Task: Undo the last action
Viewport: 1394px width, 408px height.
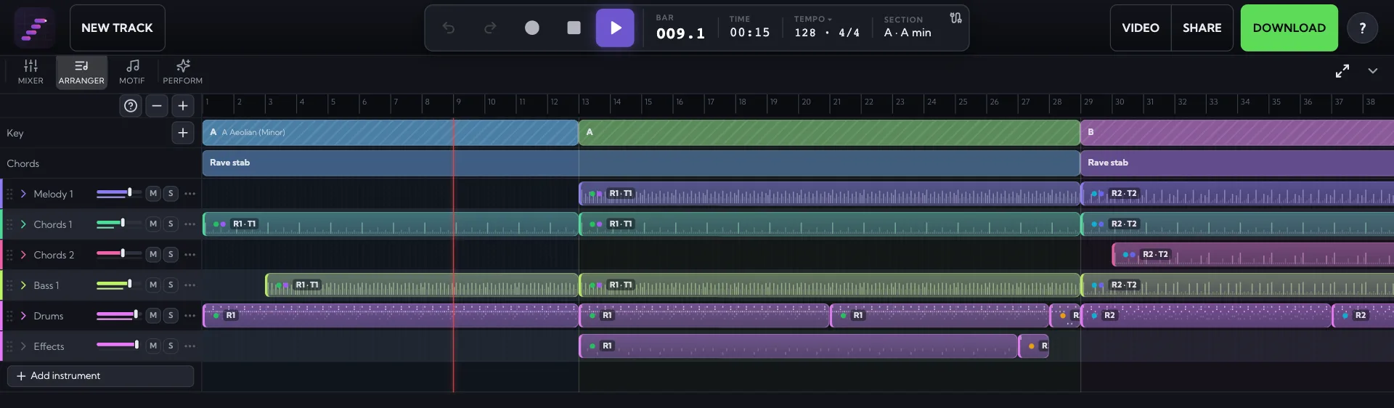Action: pos(449,28)
